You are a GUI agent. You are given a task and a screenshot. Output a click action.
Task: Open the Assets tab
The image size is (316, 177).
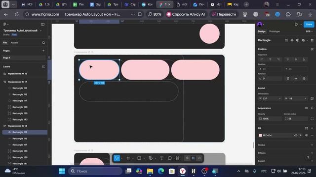pos(14,43)
